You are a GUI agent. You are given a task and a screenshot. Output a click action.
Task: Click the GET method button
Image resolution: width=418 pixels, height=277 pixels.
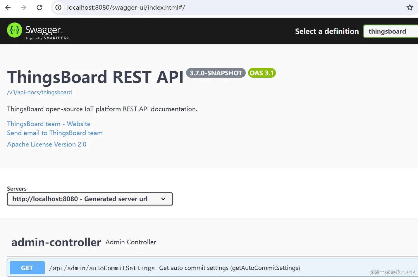27,268
